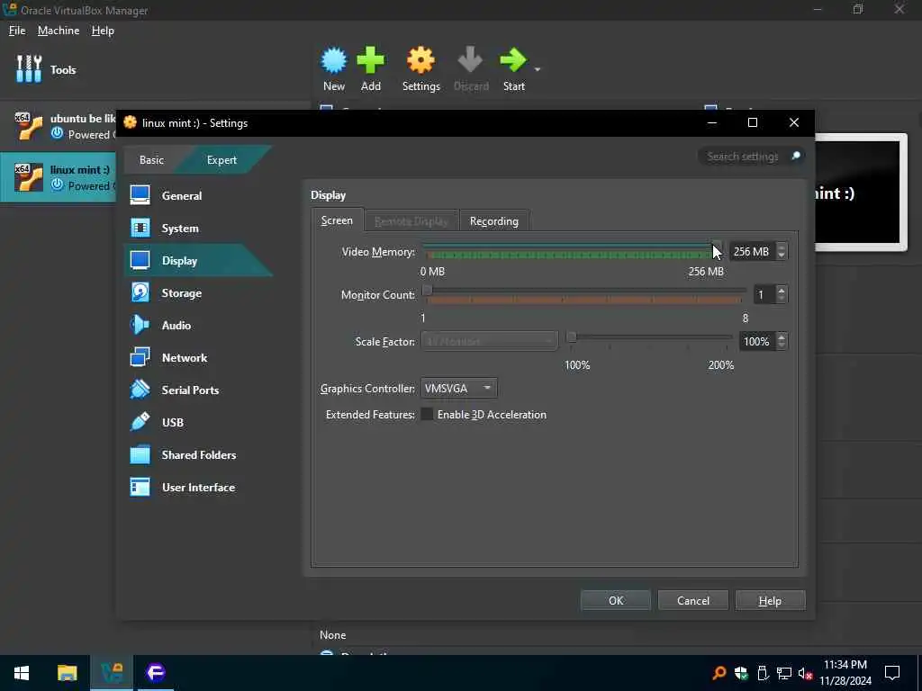Click the Help button in the dialog
Screen dimensions: 922x691
770,600
